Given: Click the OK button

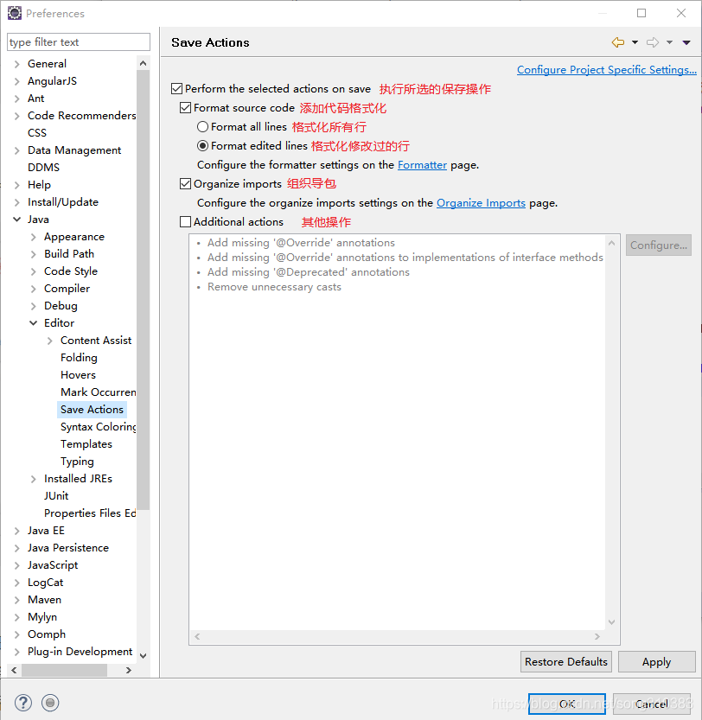Looking at the screenshot, I should pos(567,704).
